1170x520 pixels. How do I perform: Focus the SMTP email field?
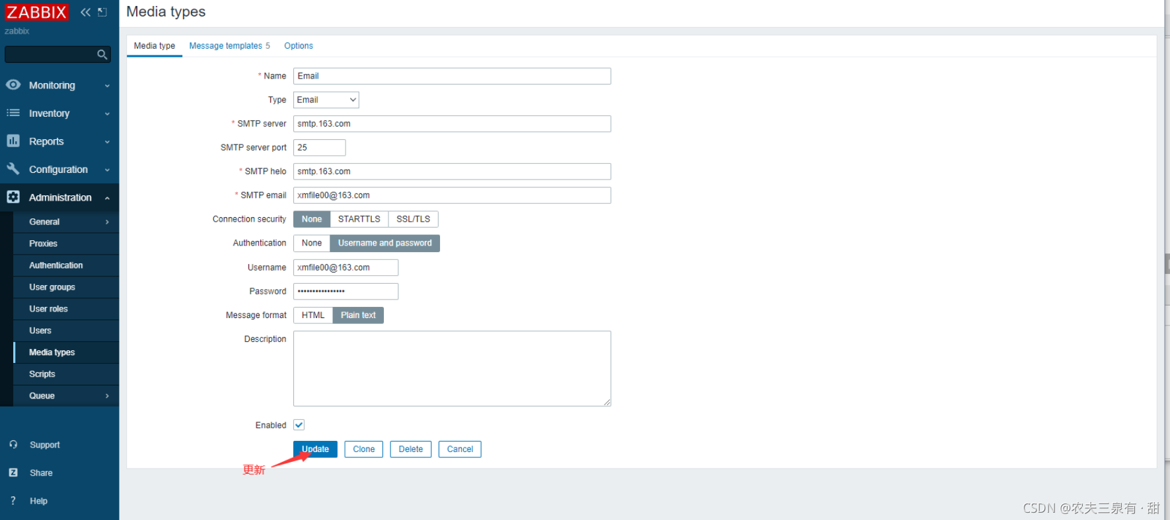[x=452, y=195]
